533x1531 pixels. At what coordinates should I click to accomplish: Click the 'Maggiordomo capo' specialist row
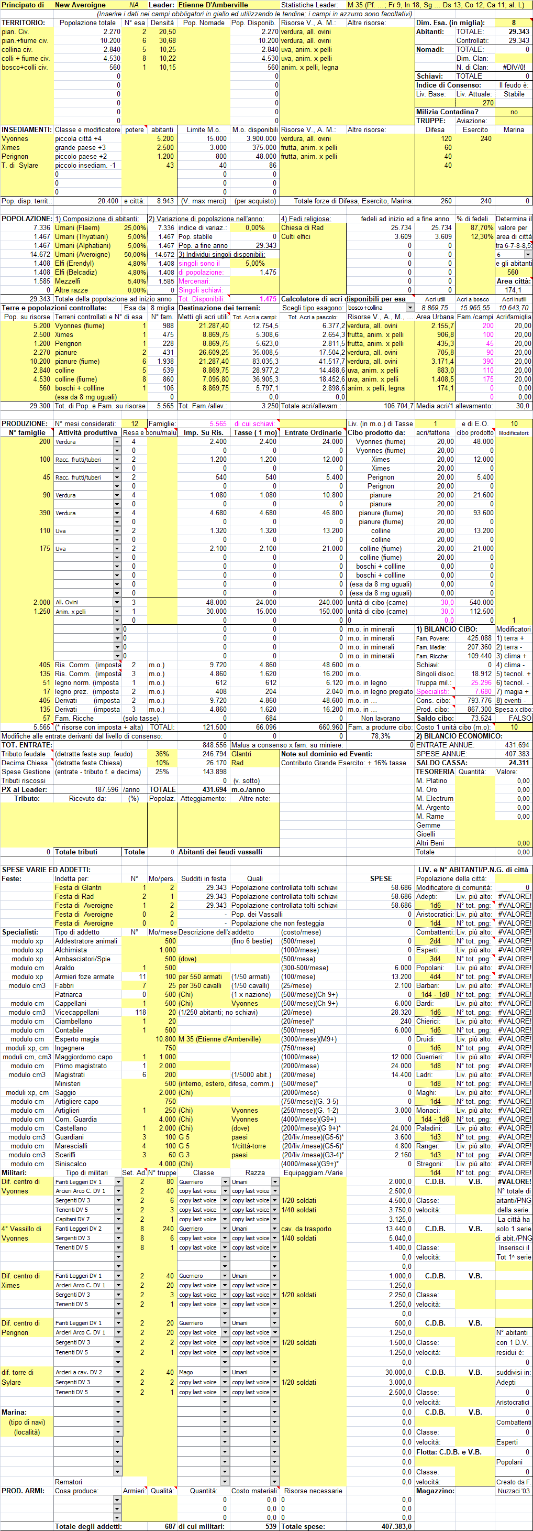[x=88, y=1057]
